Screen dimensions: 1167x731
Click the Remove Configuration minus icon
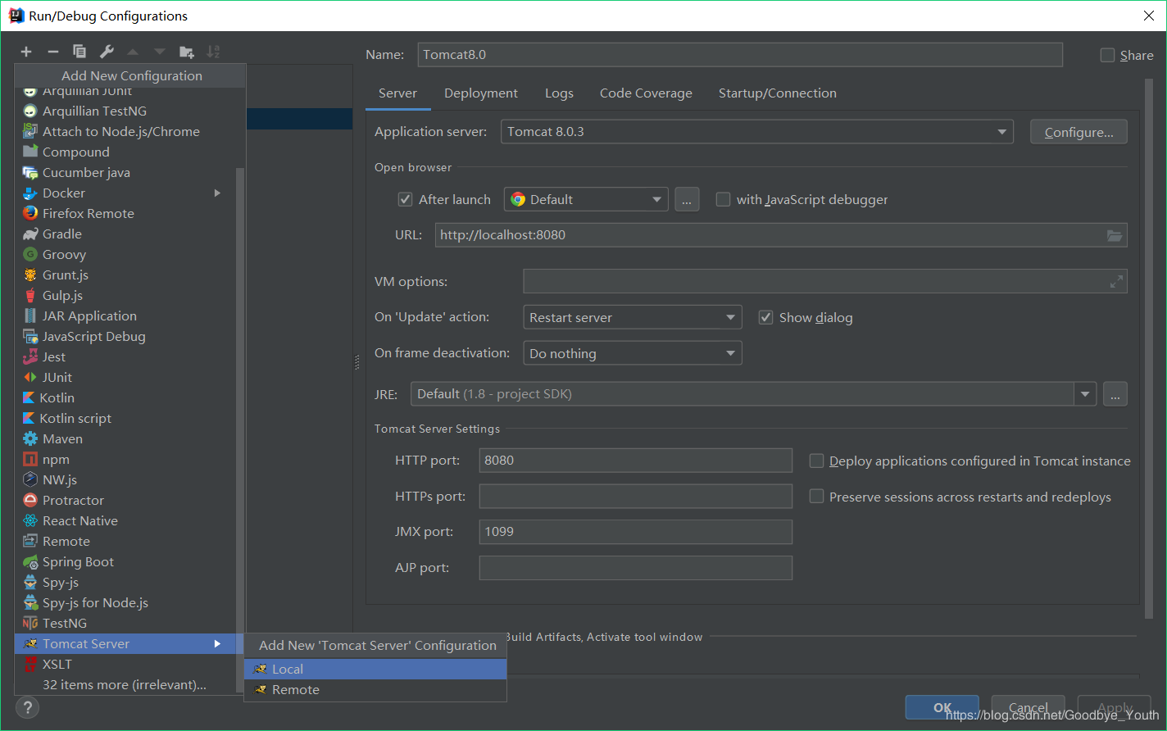point(52,52)
